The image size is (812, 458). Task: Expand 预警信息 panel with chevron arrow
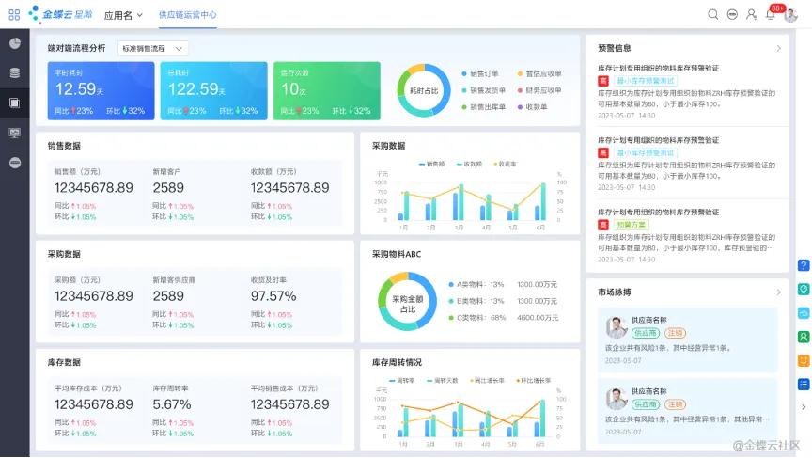pyautogui.click(x=778, y=48)
